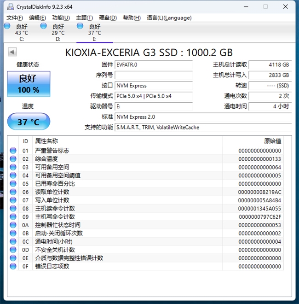Click the 原始值 column header
This screenshot has width=299, height=304.
tap(253, 141)
